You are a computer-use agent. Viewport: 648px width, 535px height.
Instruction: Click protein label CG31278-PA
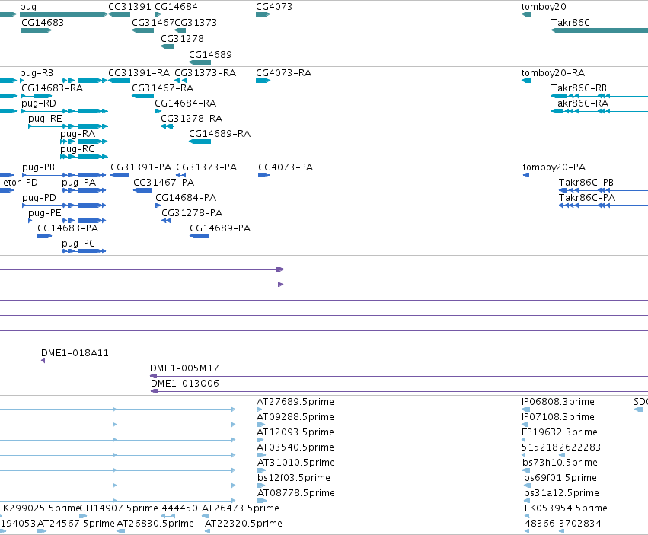point(192,214)
